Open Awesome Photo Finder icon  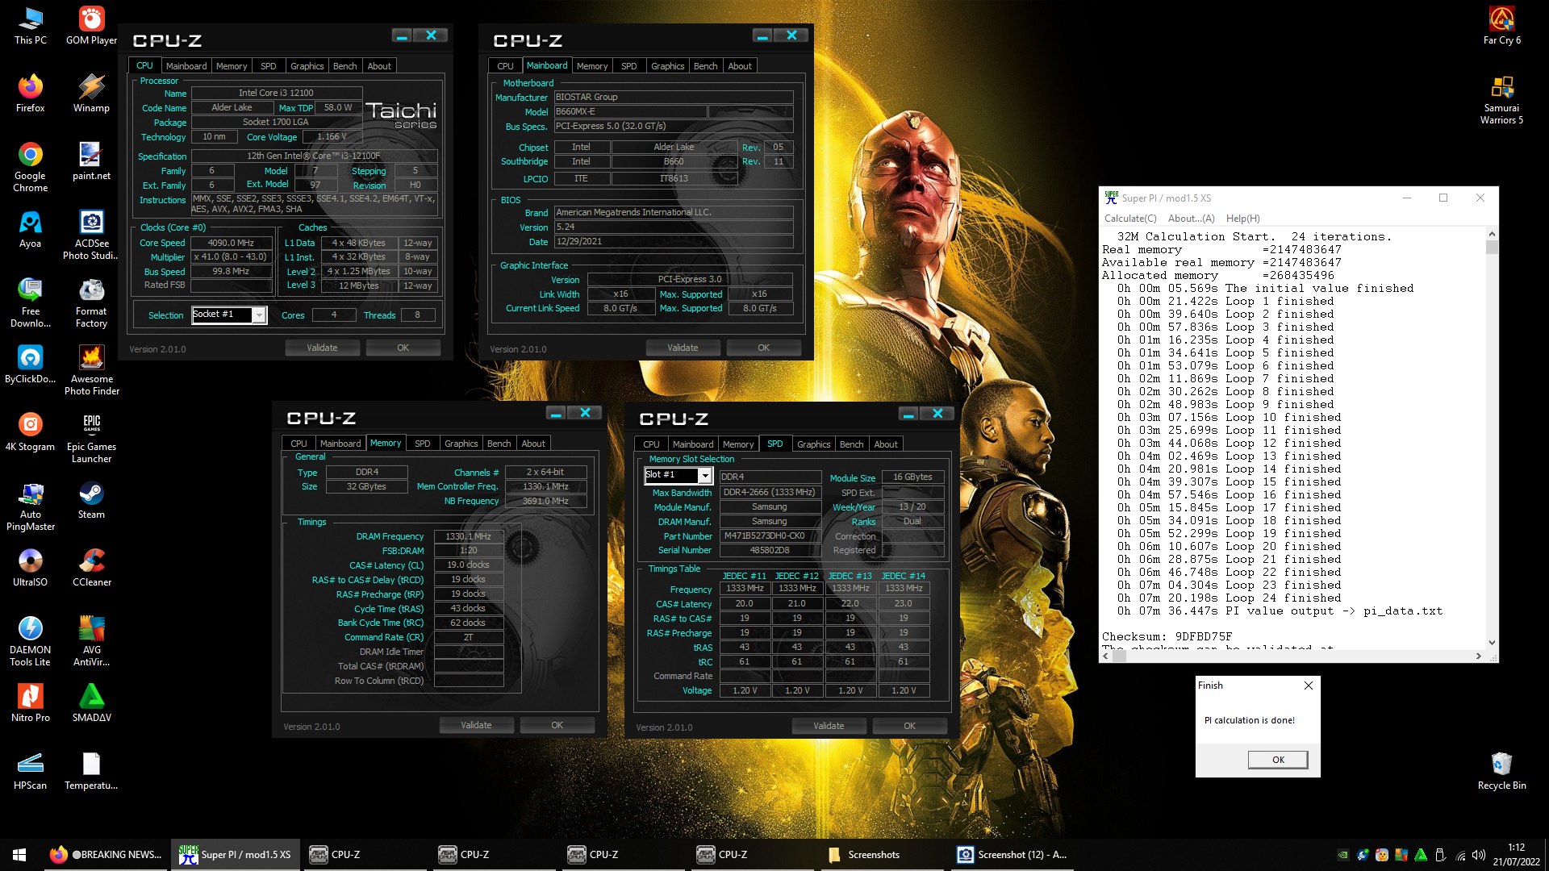click(91, 370)
